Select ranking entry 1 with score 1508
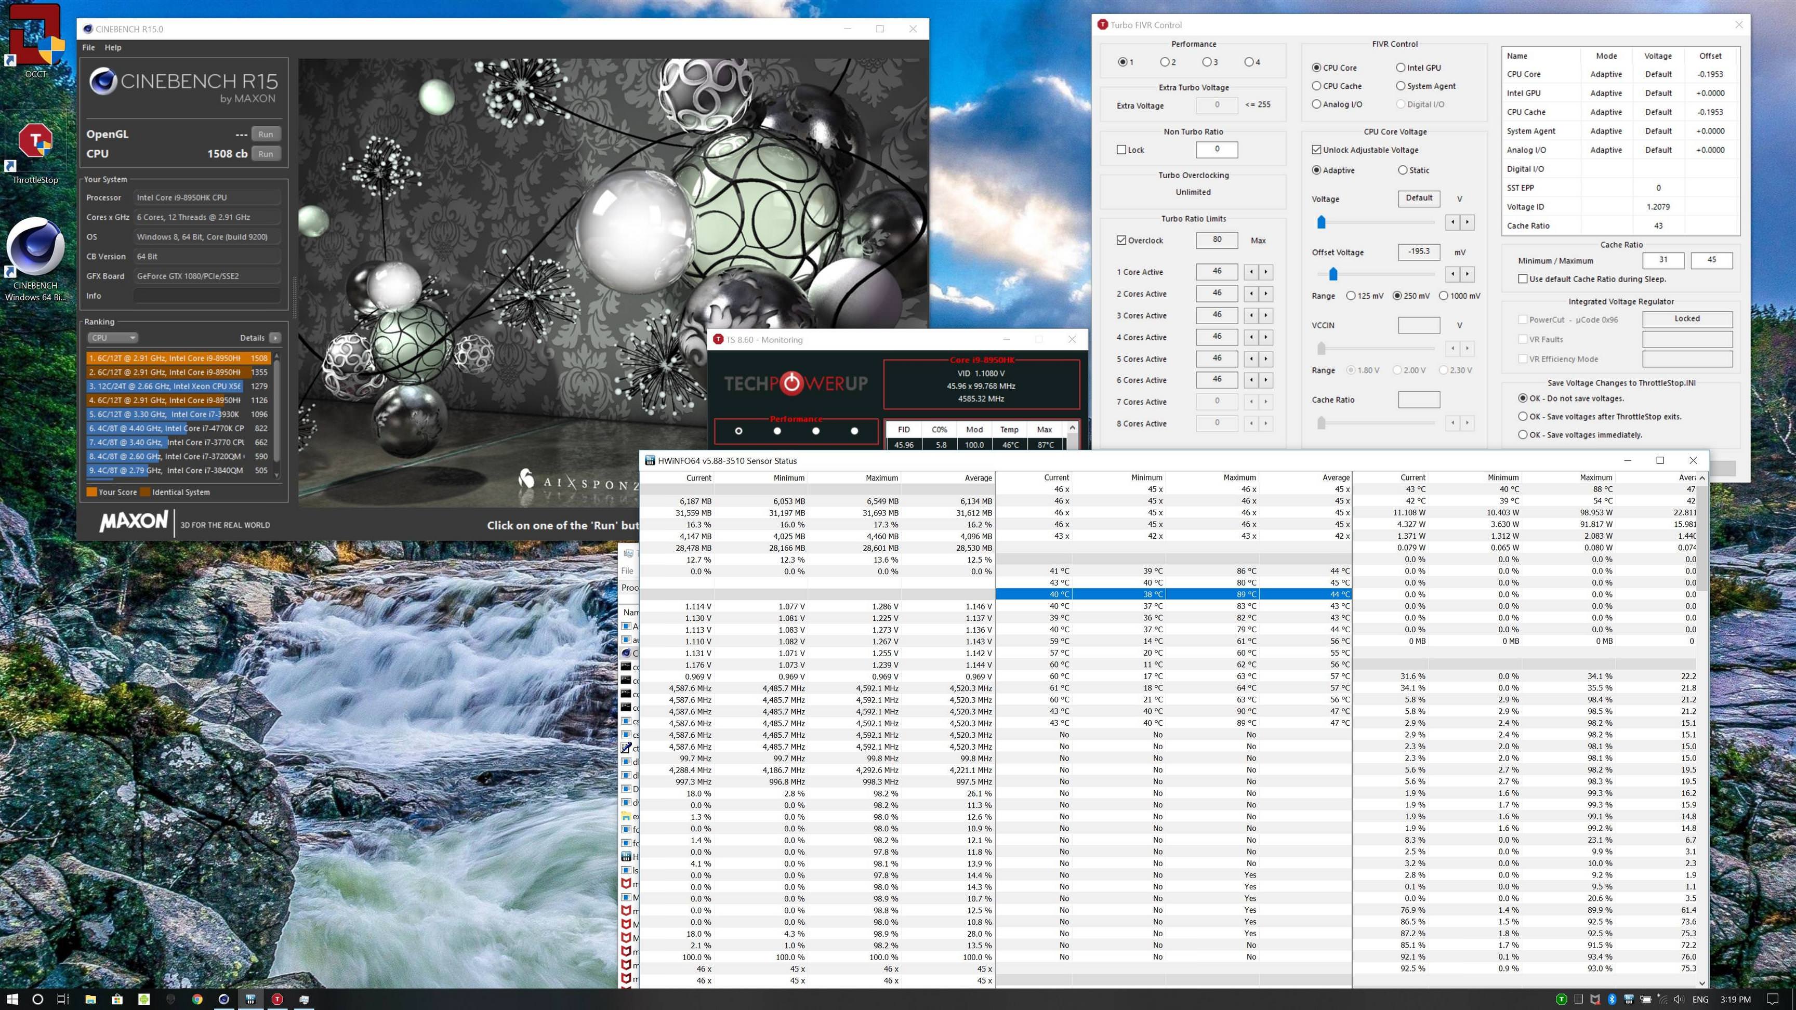This screenshot has width=1796, height=1010. [178, 357]
